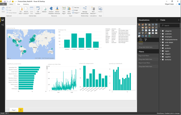The image size is (181, 115).
Task: Select the R script visual icon
Action: (x=146, y=36)
